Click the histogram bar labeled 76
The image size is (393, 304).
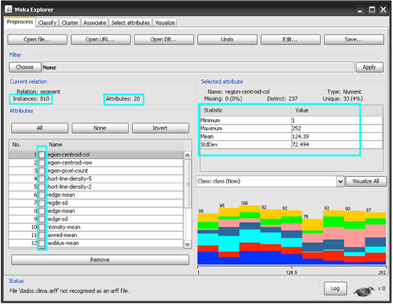pos(312,242)
